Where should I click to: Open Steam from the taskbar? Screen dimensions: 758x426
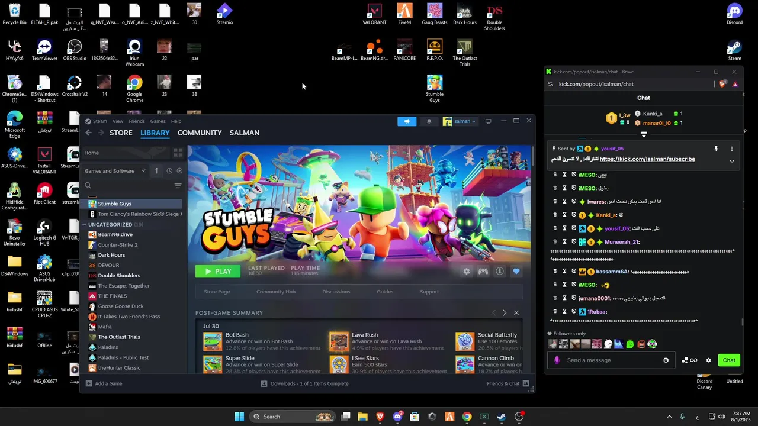click(x=502, y=417)
